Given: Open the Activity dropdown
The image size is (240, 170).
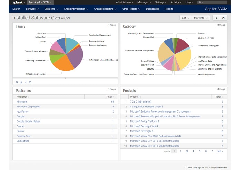Looking at the screenshot, I should (x=176, y=2).
